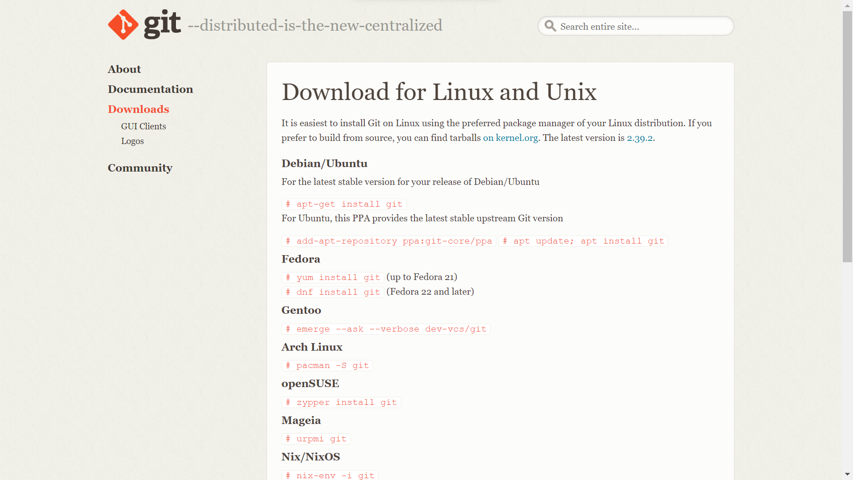Click the magnifying glass search icon

(550, 26)
